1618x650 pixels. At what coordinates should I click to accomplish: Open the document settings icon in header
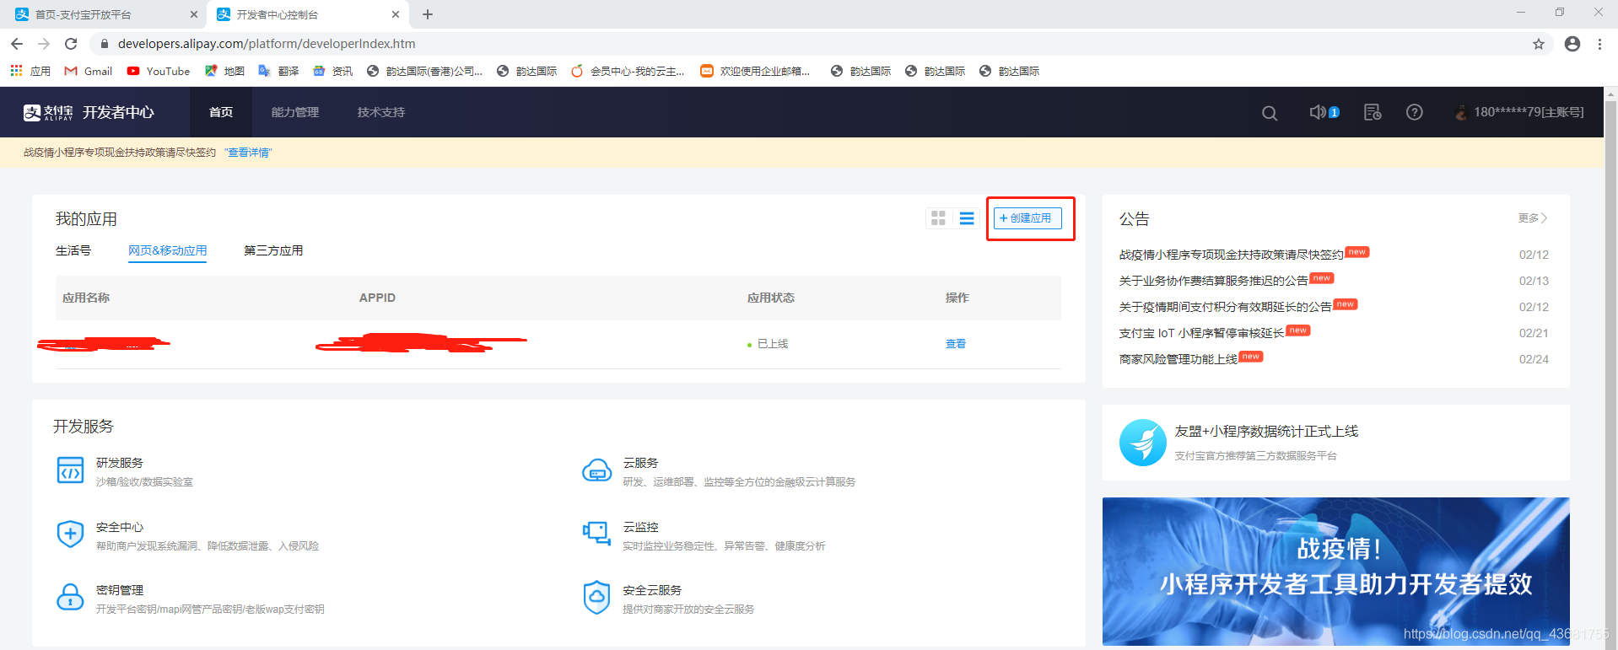coord(1373,112)
